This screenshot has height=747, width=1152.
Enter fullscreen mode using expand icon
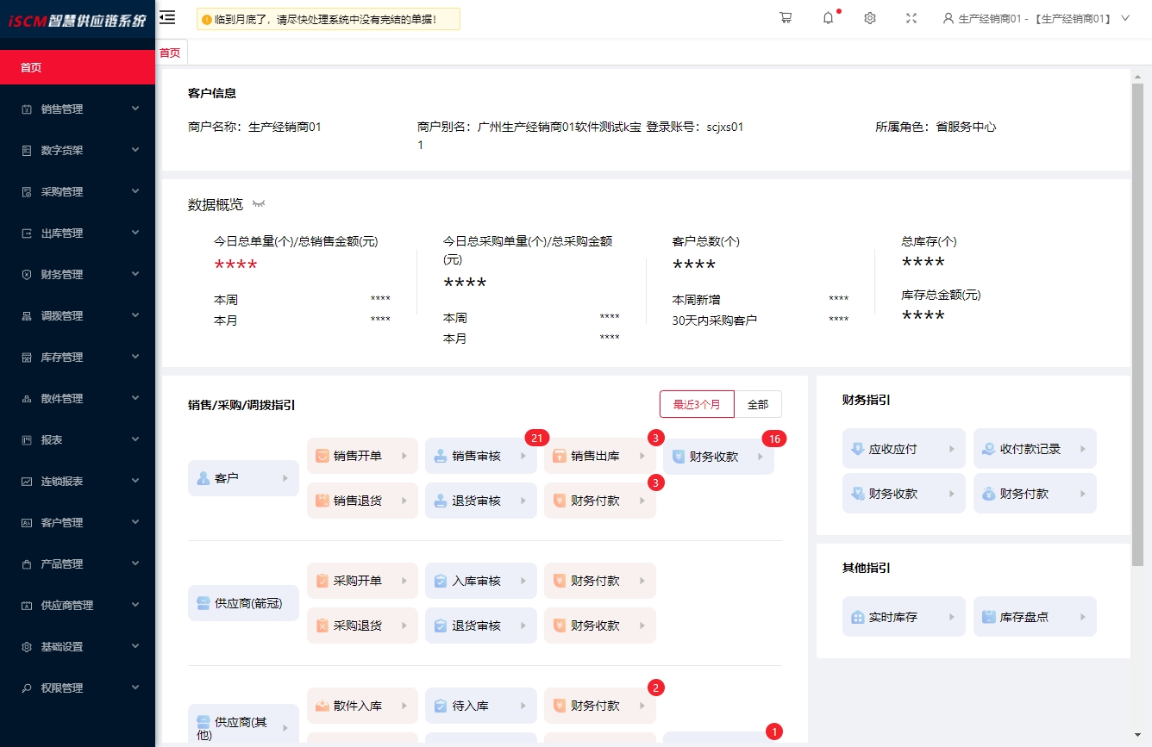click(x=911, y=18)
